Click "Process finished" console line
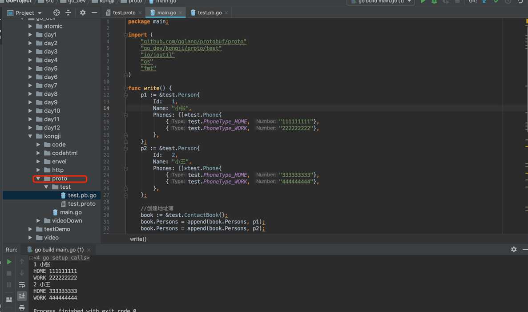 pyautogui.click(x=85, y=310)
